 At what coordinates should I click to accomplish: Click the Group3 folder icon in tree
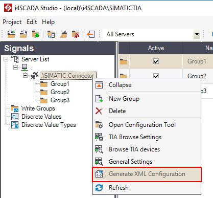pos(44,100)
